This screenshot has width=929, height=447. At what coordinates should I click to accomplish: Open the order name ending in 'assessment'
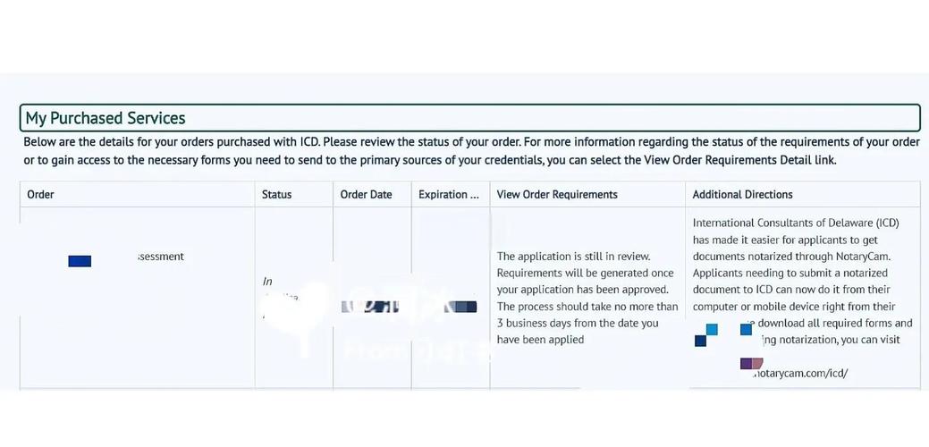tap(161, 257)
